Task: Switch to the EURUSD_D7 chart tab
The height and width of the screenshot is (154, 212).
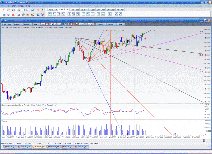Action: point(67,147)
